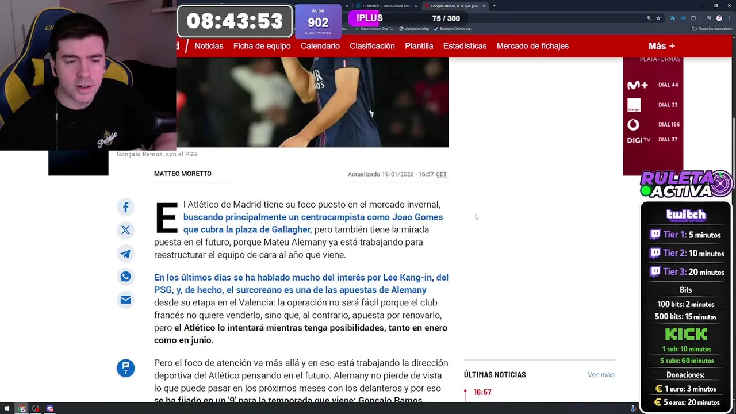The image size is (736, 414).
Task: Click the Gonçalo Ramos article photo
Action: coord(312,102)
